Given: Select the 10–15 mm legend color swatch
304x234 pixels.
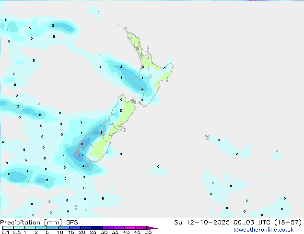Looking at the screenshot, I should coord(63,228).
